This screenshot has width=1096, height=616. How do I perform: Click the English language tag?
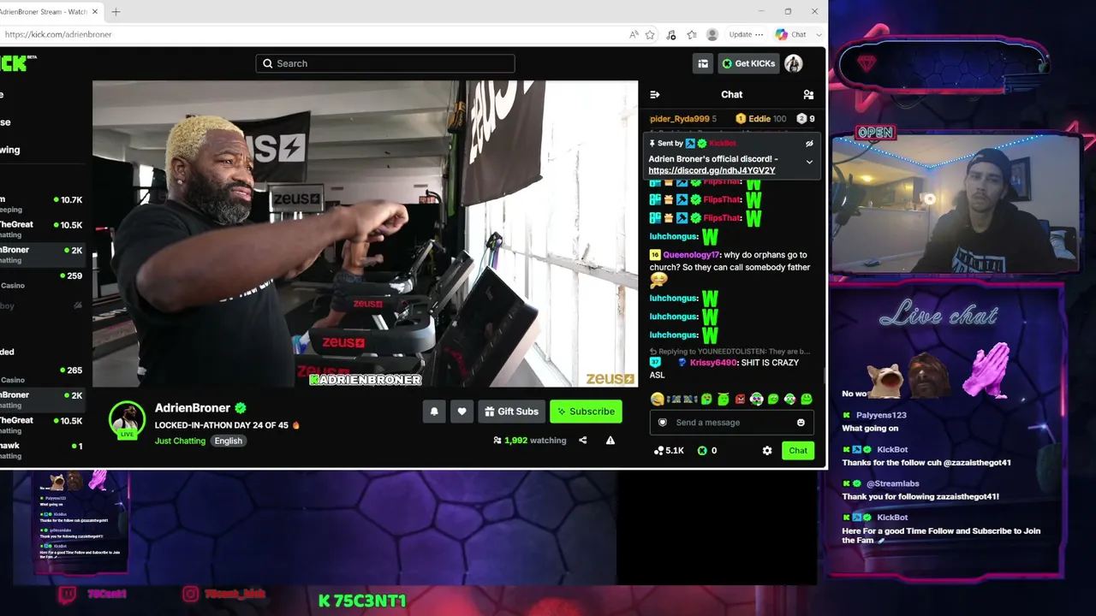pyautogui.click(x=228, y=441)
